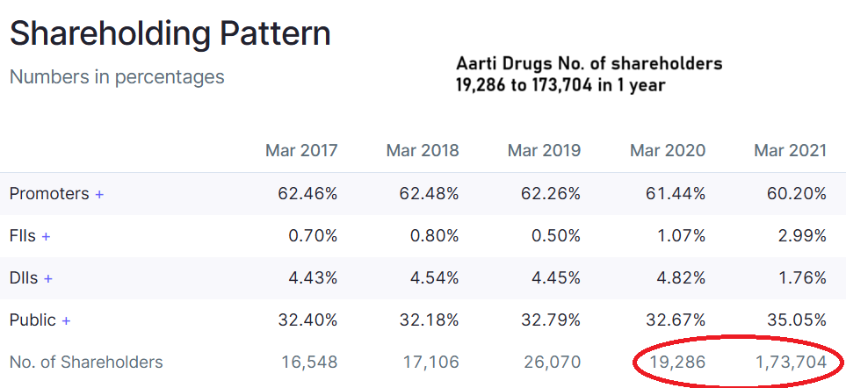This screenshot has width=846, height=388.
Task: Click the No. of Shareholders row label
Action: pos(86,362)
